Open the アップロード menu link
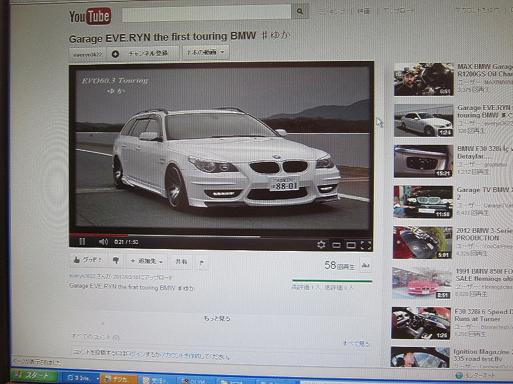 399,11
